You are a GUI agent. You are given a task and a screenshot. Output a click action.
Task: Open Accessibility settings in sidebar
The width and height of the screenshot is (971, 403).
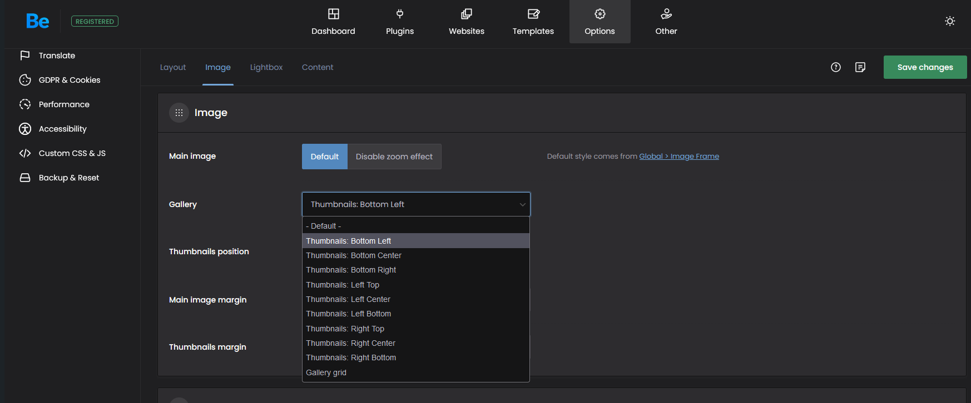coord(63,129)
